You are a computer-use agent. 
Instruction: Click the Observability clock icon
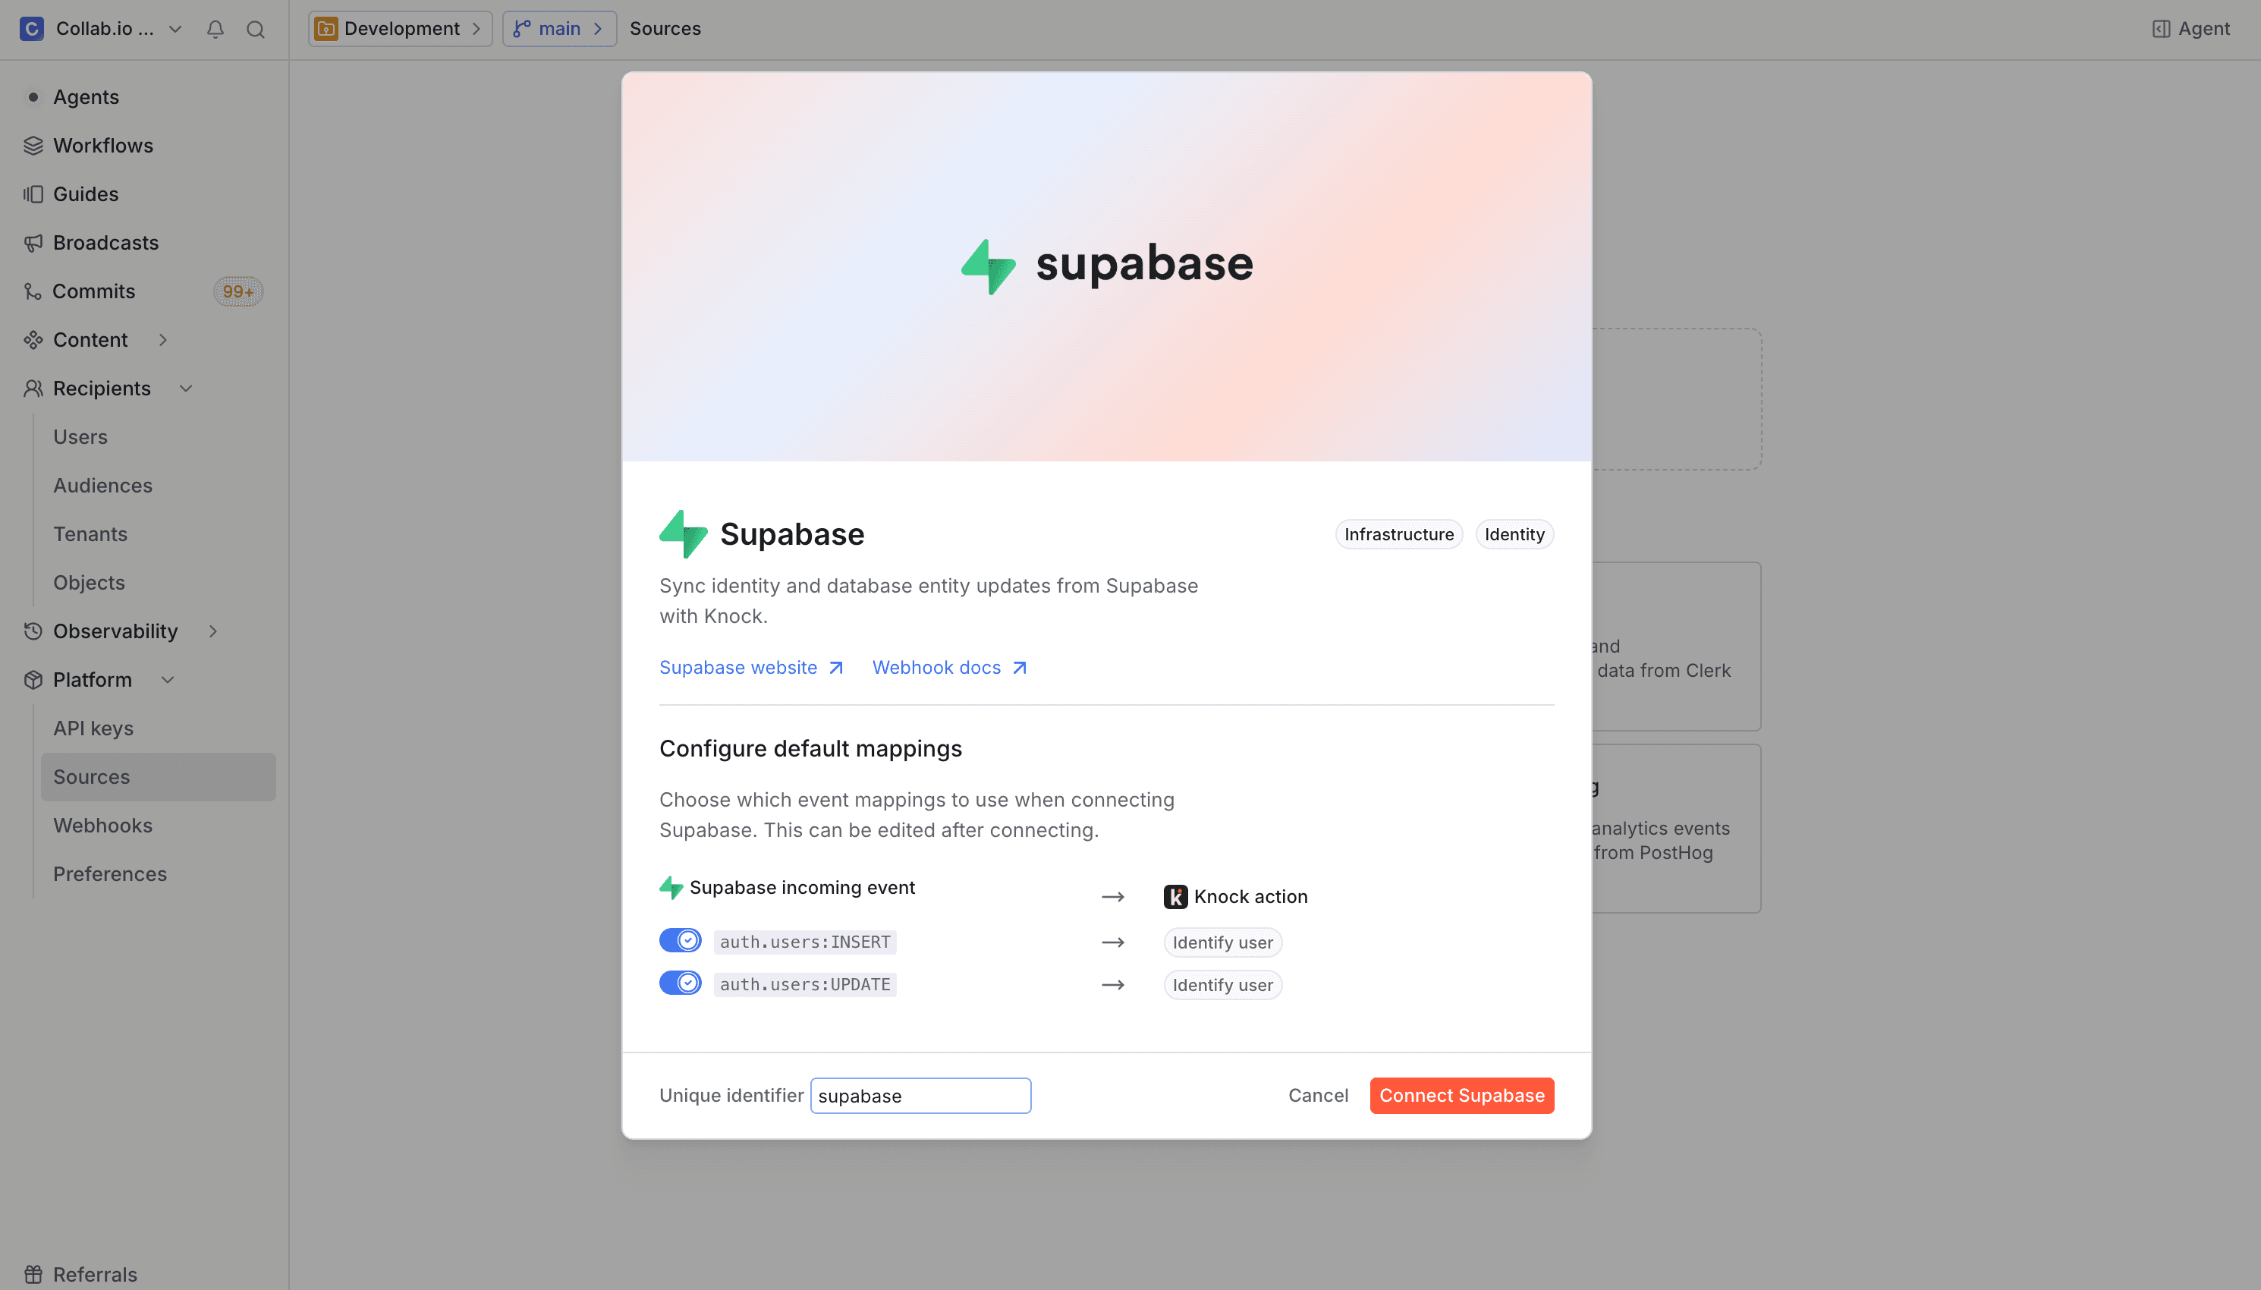coord(33,631)
